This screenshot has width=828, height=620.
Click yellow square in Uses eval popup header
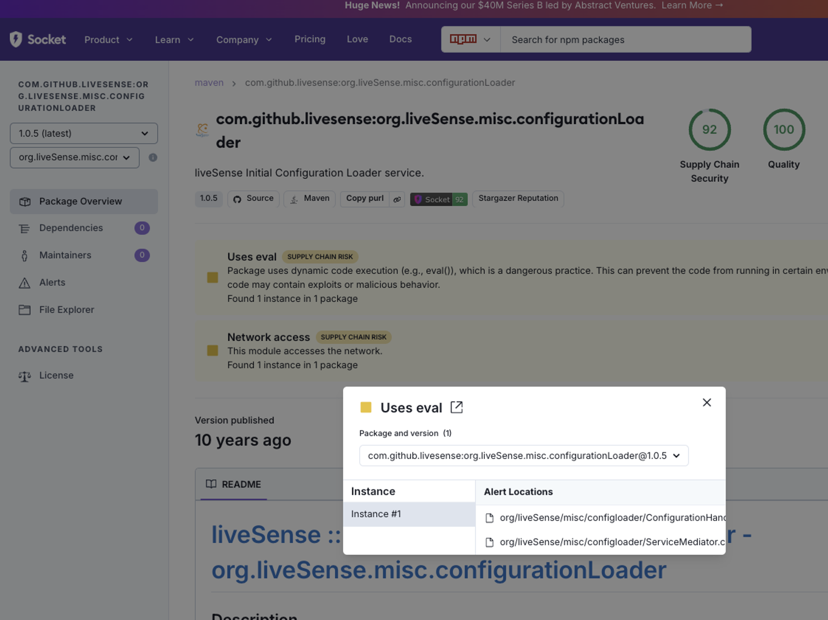366,407
